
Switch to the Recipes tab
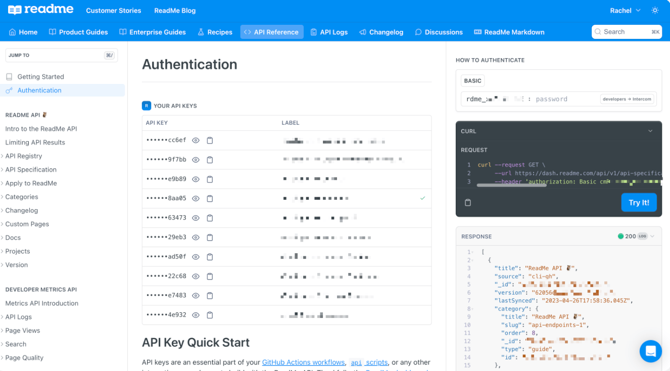(x=215, y=32)
